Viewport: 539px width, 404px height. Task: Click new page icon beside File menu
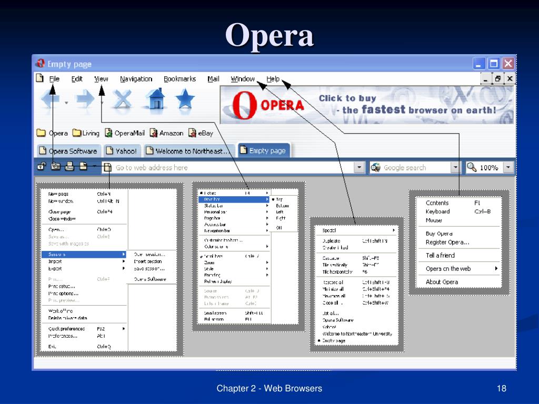(x=40, y=78)
